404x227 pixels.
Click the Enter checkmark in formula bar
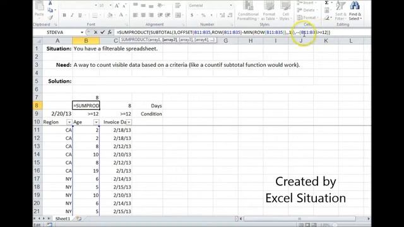point(102,32)
